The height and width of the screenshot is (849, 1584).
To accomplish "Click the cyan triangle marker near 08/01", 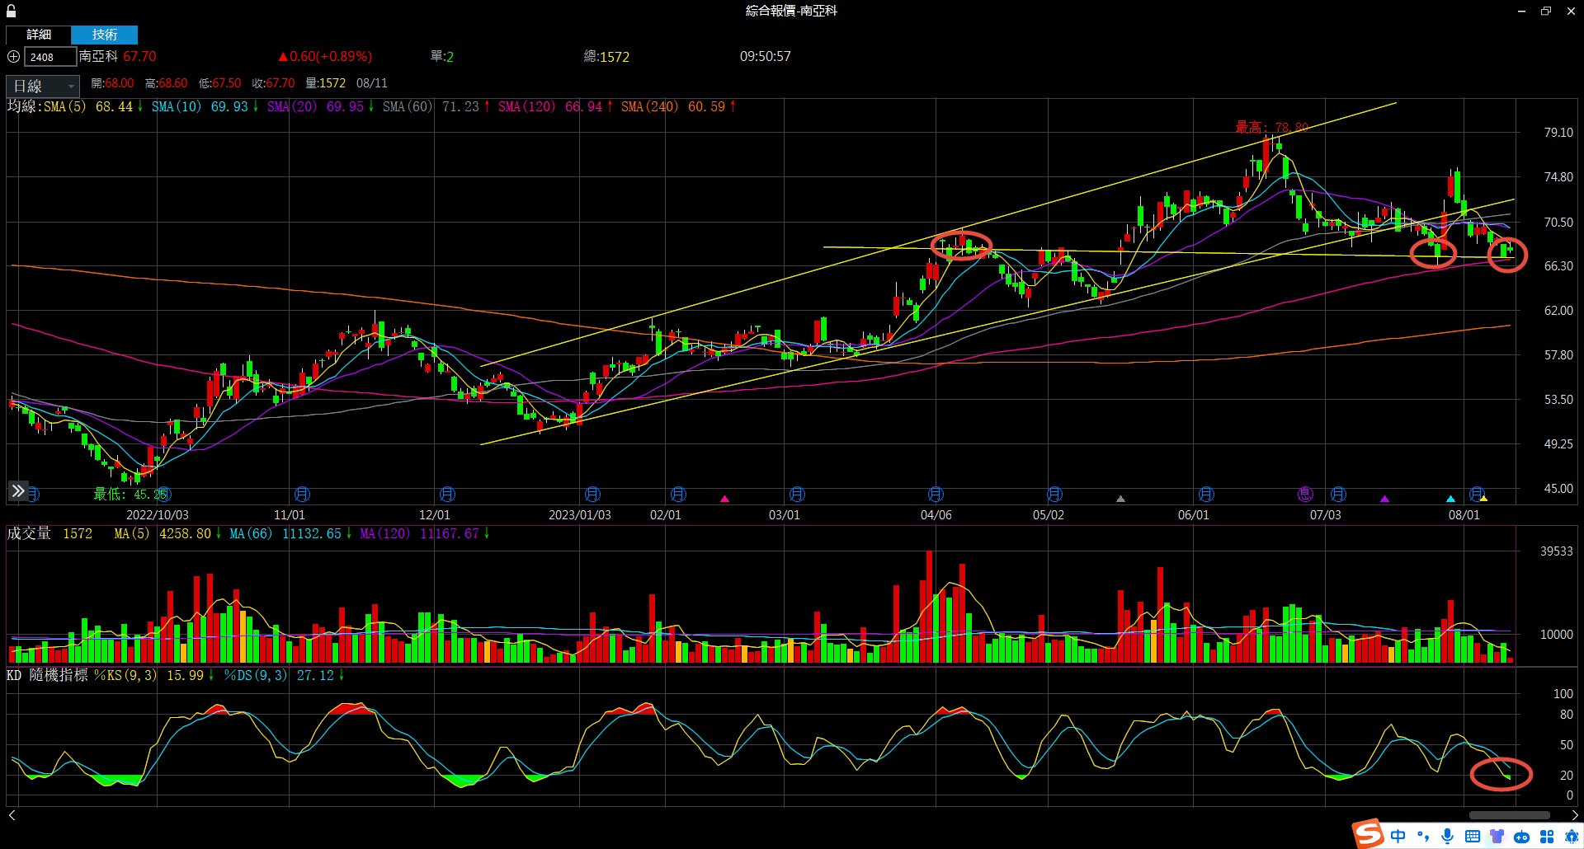I will (x=1450, y=499).
